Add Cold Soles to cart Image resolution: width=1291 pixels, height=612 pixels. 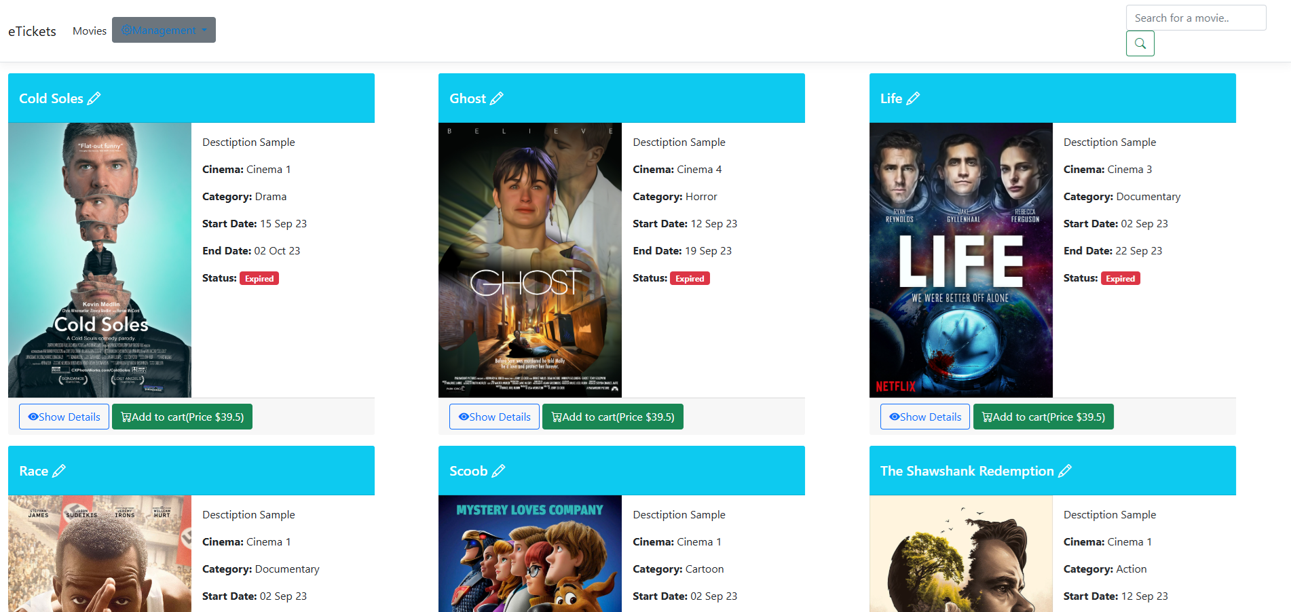pyautogui.click(x=182, y=417)
